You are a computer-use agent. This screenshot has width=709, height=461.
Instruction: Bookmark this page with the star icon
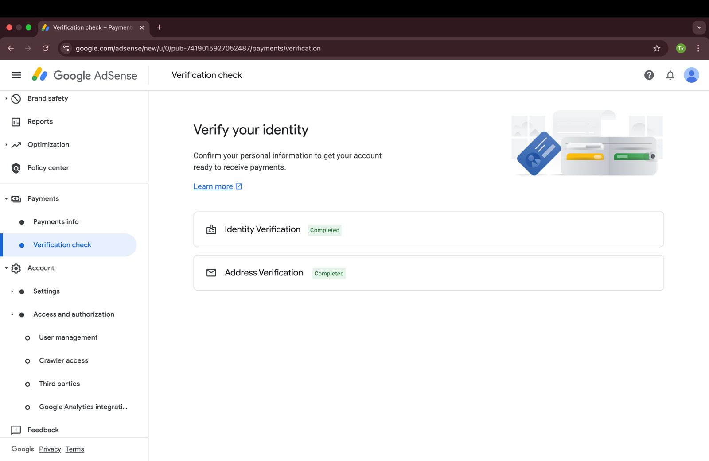[657, 48]
